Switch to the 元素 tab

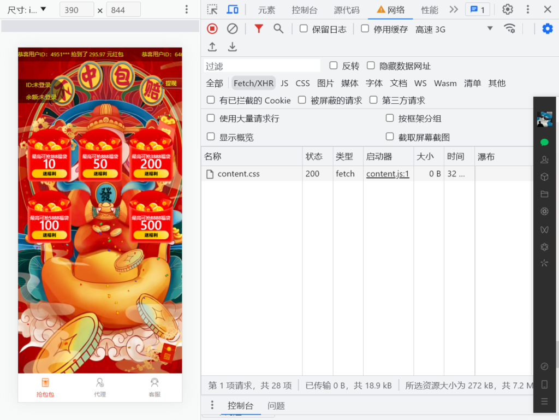click(x=266, y=9)
